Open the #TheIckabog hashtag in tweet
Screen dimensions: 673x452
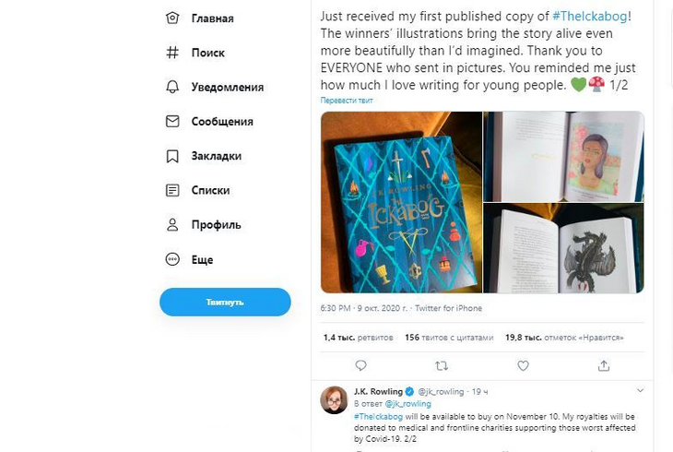(x=589, y=17)
